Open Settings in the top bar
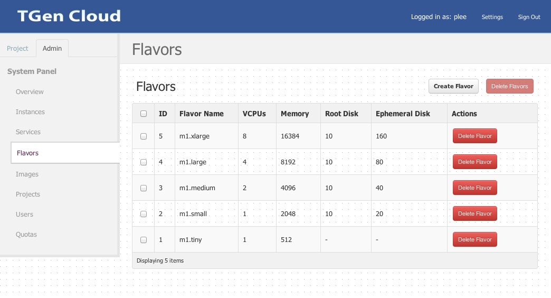This screenshot has width=551, height=298. coord(492,17)
